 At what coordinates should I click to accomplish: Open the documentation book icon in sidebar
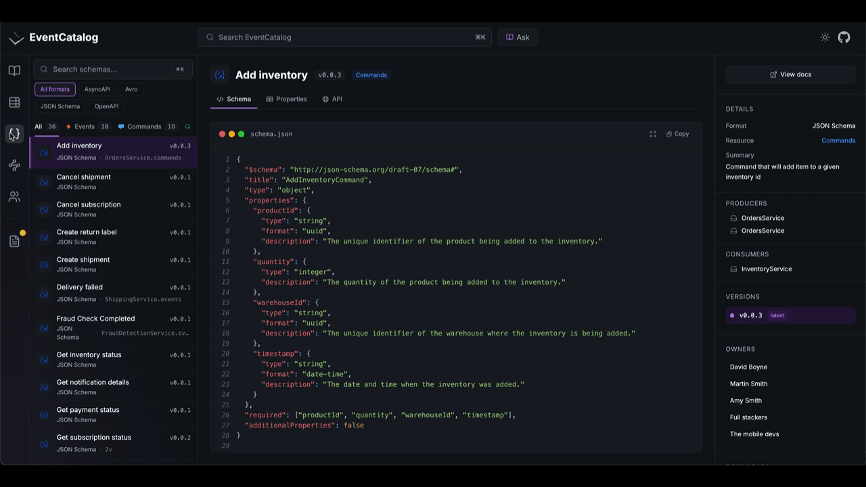point(14,70)
